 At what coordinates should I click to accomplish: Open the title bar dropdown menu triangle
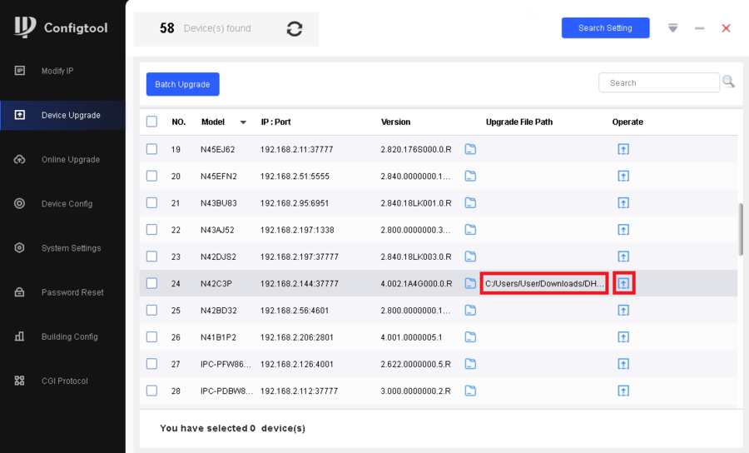[672, 28]
